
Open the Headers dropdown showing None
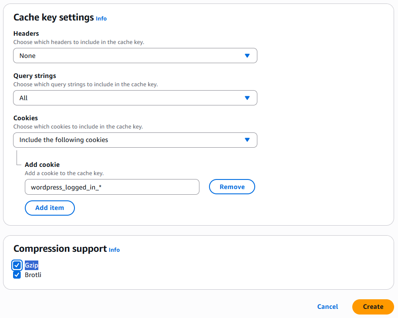[135, 55]
